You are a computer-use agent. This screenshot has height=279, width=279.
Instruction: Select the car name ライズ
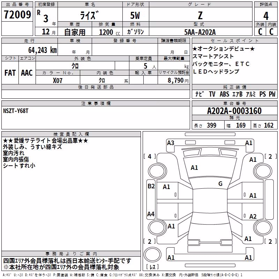click(x=89, y=15)
